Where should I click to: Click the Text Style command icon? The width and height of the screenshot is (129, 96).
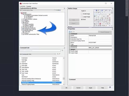coord(20,66)
